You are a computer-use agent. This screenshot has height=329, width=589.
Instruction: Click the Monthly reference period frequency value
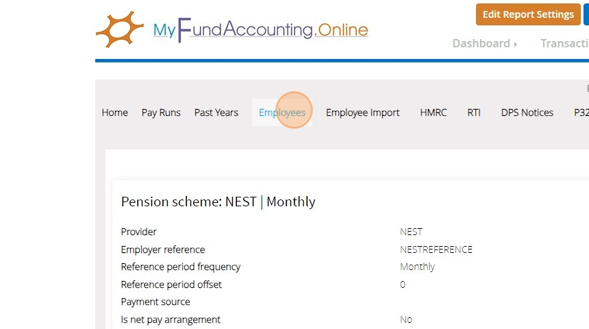coord(417,267)
